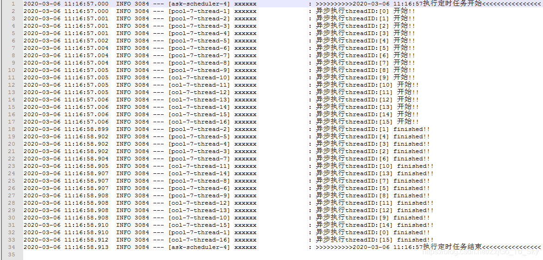The height and width of the screenshot is (260, 543).
Task: Click the empty line 35 gutter number
Action: (x=12, y=254)
